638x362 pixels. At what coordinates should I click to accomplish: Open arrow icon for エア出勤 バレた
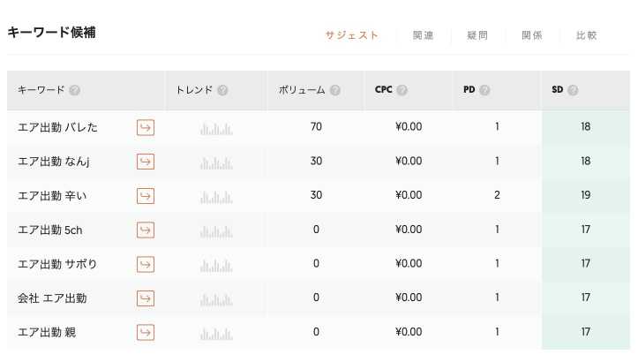146,127
